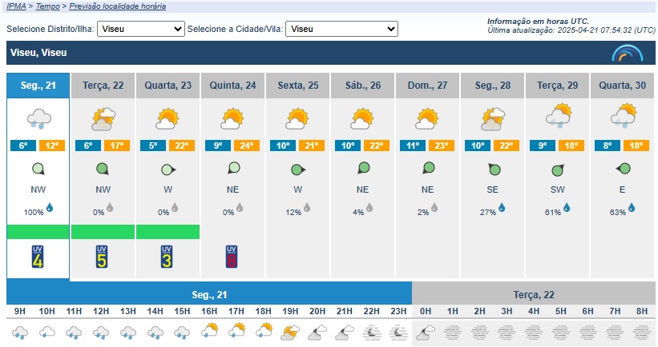Click the weather icon under Terça, 22

[x=103, y=119]
